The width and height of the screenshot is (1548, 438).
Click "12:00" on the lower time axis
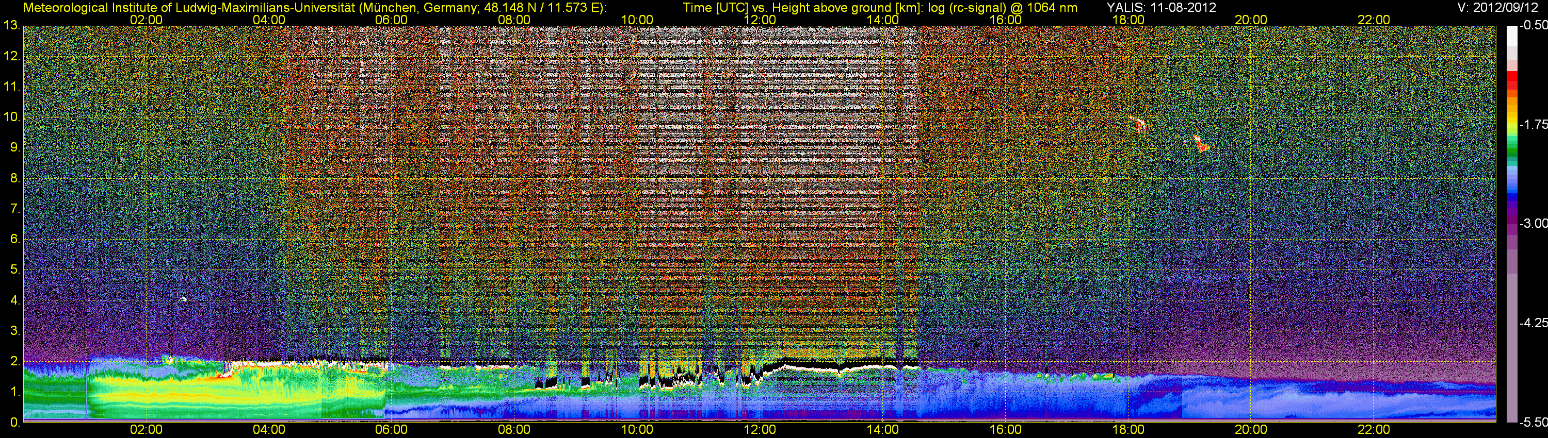760,430
